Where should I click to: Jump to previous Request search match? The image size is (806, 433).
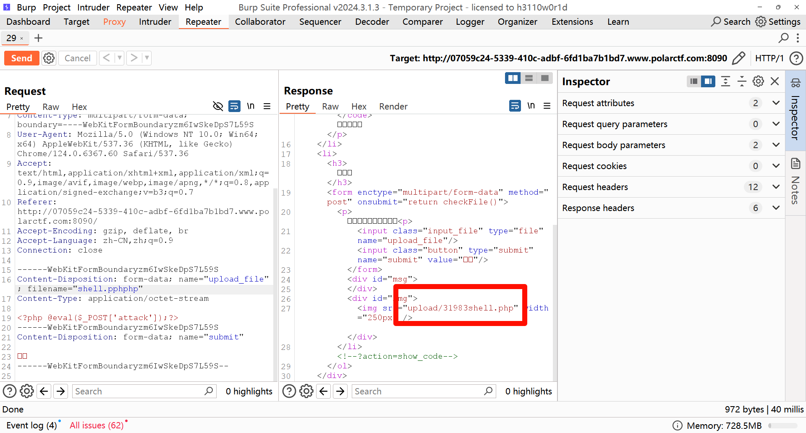click(44, 391)
